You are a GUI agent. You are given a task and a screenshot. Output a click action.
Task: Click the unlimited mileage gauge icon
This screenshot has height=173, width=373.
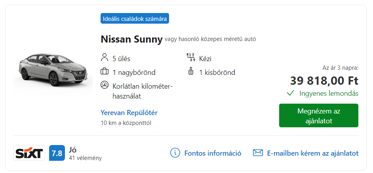[x=105, y=85]
